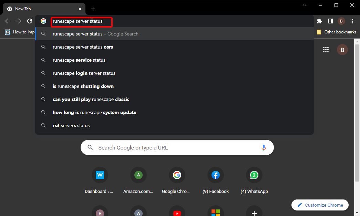Maximize the Chrome window
Screen dimensions: 360x216
click(x=336, y=5)
